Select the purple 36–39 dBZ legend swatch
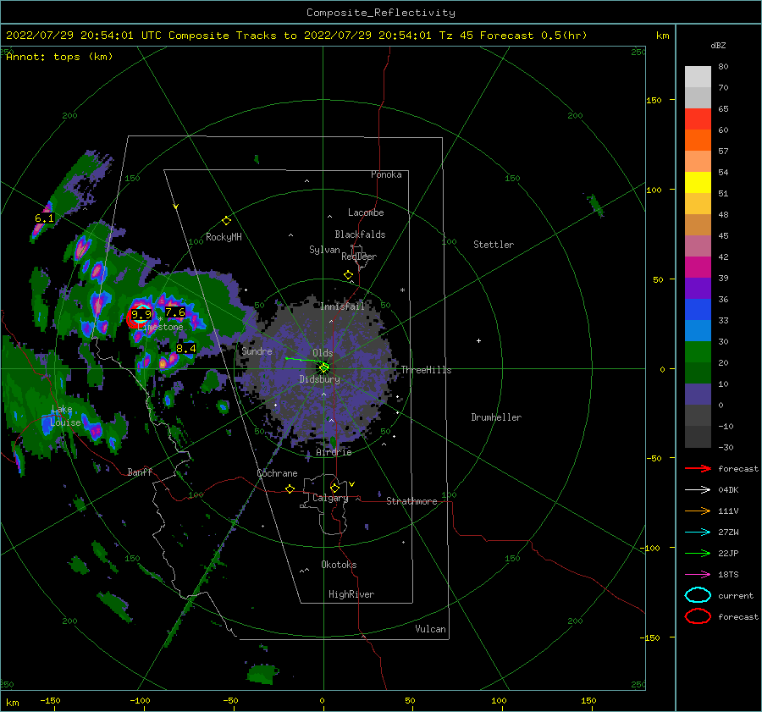 pyautogui.click(x=698, y=289)
